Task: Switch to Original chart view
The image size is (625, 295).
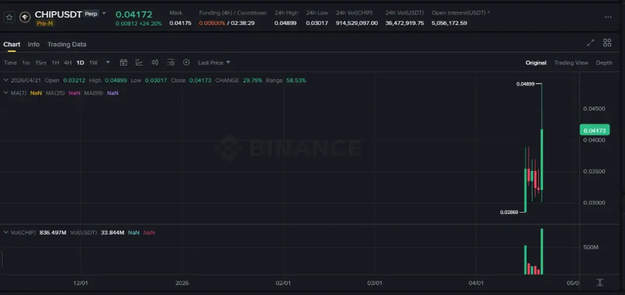Action: (x=536, y=63)
